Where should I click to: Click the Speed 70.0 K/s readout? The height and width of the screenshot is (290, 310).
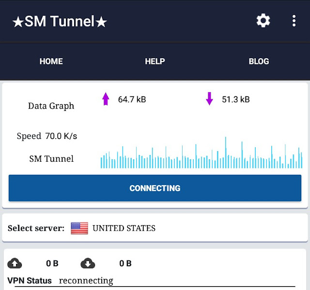click(x=47, y=136)
